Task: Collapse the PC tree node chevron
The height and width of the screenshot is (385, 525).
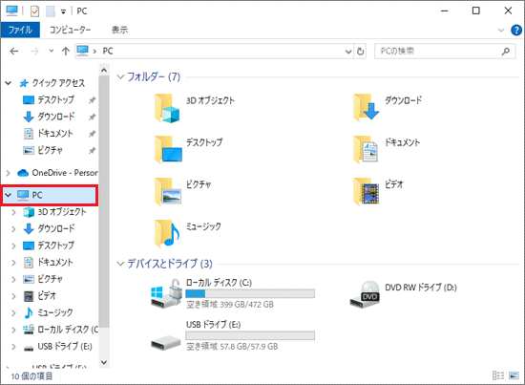Action: (9, 195)
